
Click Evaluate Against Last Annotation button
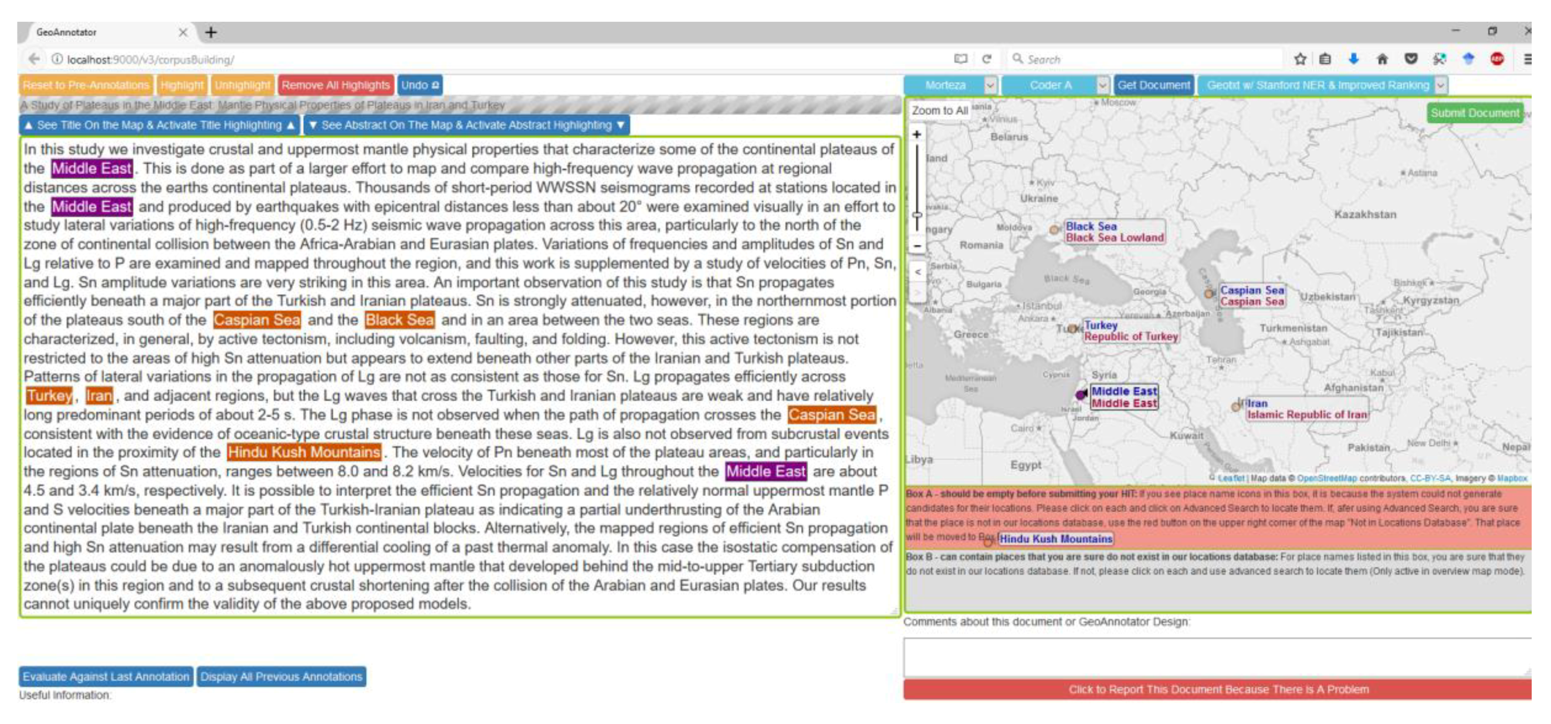(x=106, y=676)
